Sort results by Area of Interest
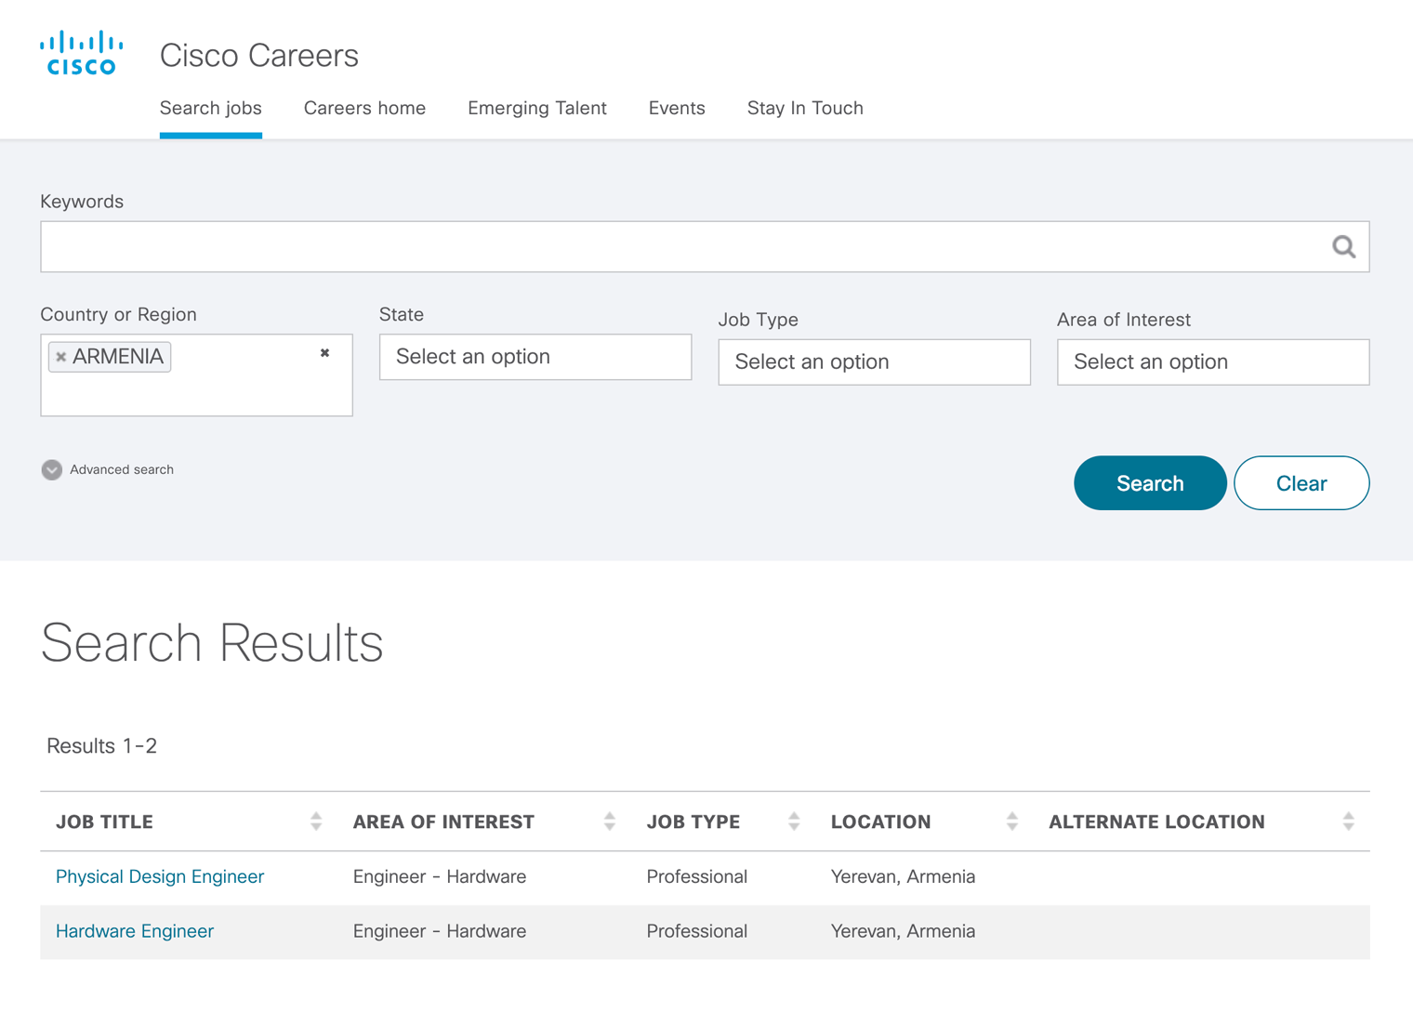Screen dimensions: 1413x1012 [x=610, y=821]
